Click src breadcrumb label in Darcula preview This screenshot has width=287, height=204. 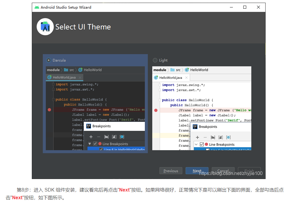click(72, 70)
